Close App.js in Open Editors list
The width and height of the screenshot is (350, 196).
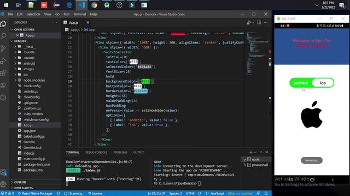pos(17,35)
